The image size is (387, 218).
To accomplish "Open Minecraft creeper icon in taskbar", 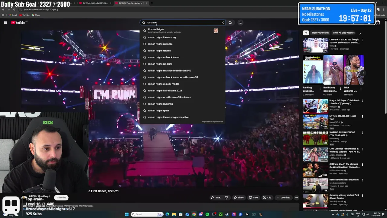I will (x=220, y=214).
